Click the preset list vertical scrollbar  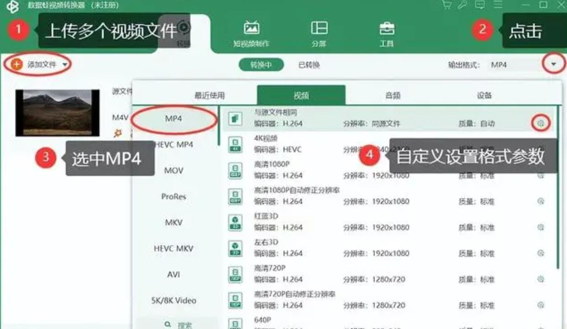point(557,187)
